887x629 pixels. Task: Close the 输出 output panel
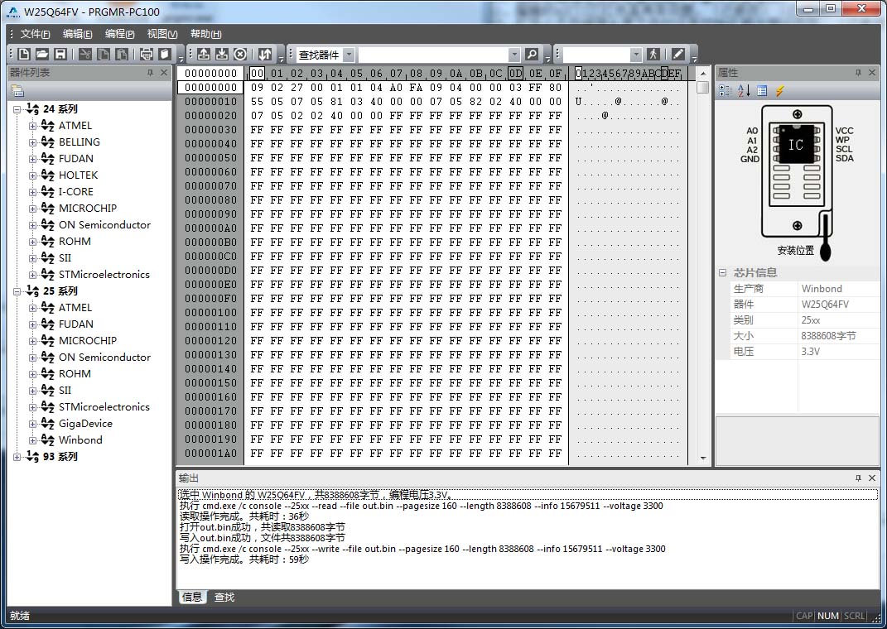coord(872,478)
